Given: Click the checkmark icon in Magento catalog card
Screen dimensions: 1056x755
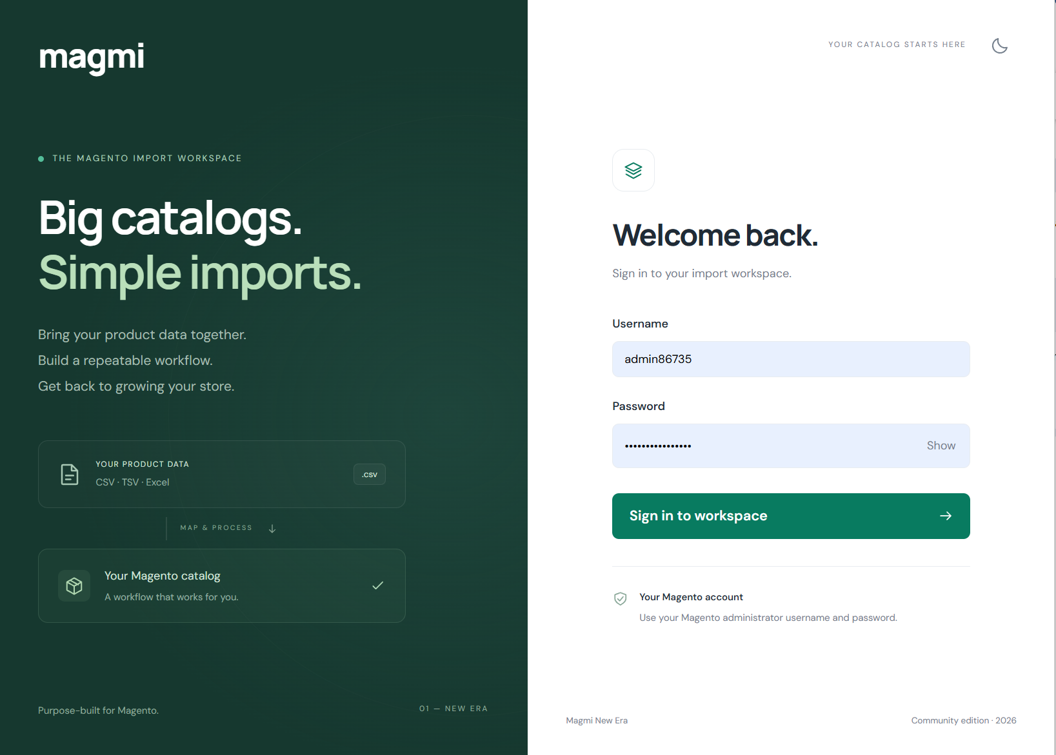Looking at the screenshot, I should [x=378, y=585].
